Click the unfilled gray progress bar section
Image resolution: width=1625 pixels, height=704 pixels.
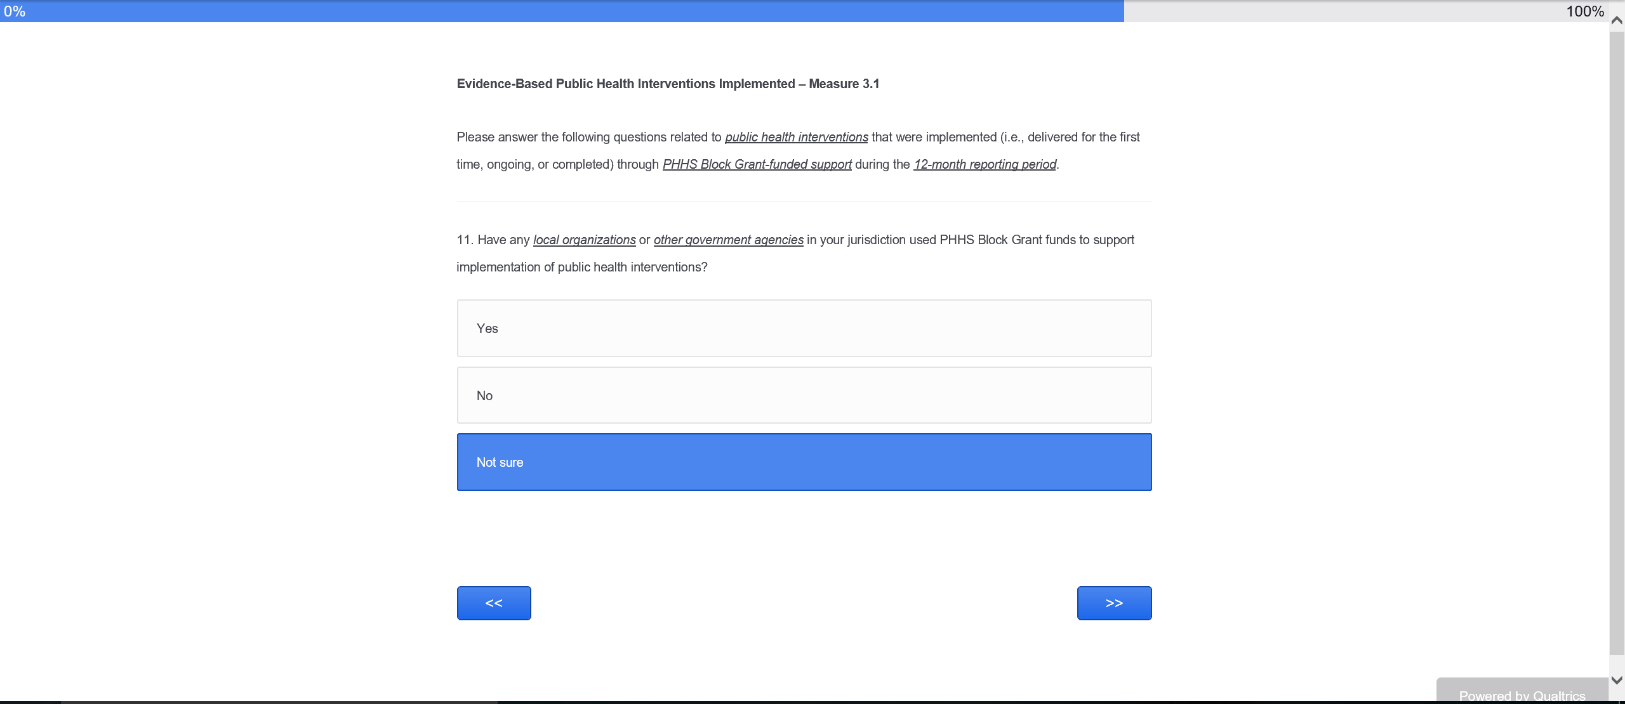point(1333,11)
